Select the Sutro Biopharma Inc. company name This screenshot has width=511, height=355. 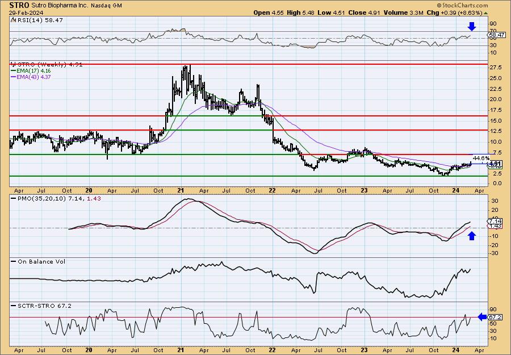click(x=60, y=6)
